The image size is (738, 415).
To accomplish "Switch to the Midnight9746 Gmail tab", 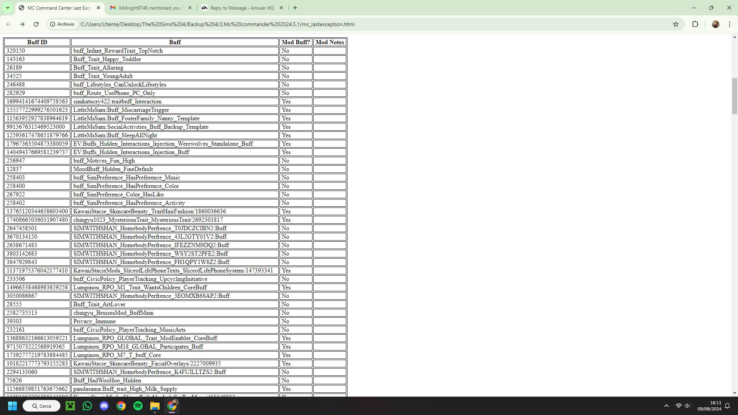I will 150,8.
